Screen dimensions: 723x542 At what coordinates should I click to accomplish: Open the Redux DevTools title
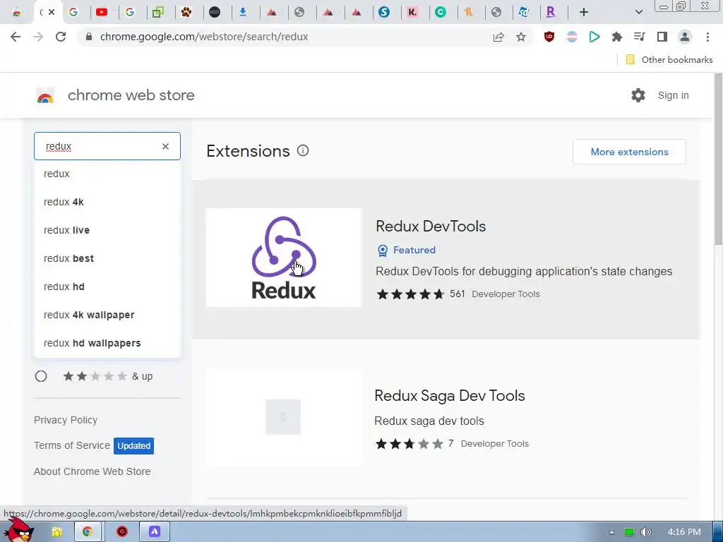pyautogui.click(x=431, y=227)
